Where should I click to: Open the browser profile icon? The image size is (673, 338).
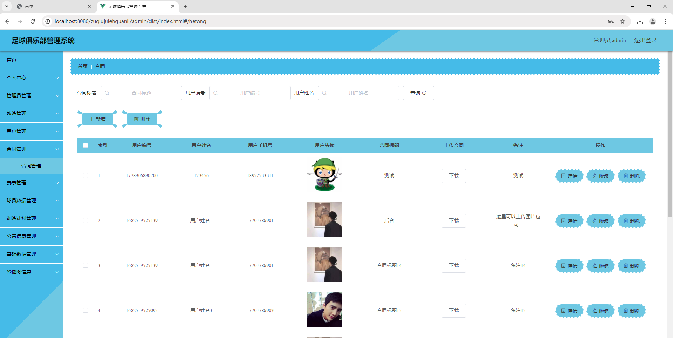(653, 21)
